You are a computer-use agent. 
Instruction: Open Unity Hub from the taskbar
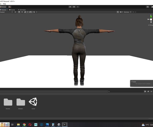[x=59, y=124]
